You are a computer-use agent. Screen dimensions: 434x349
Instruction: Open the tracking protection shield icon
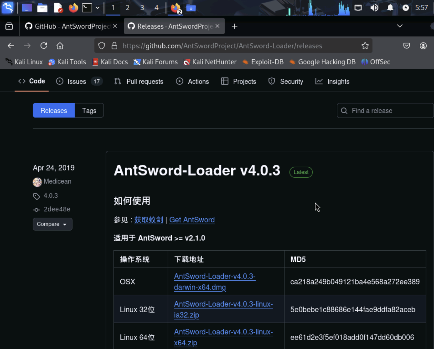102,46
